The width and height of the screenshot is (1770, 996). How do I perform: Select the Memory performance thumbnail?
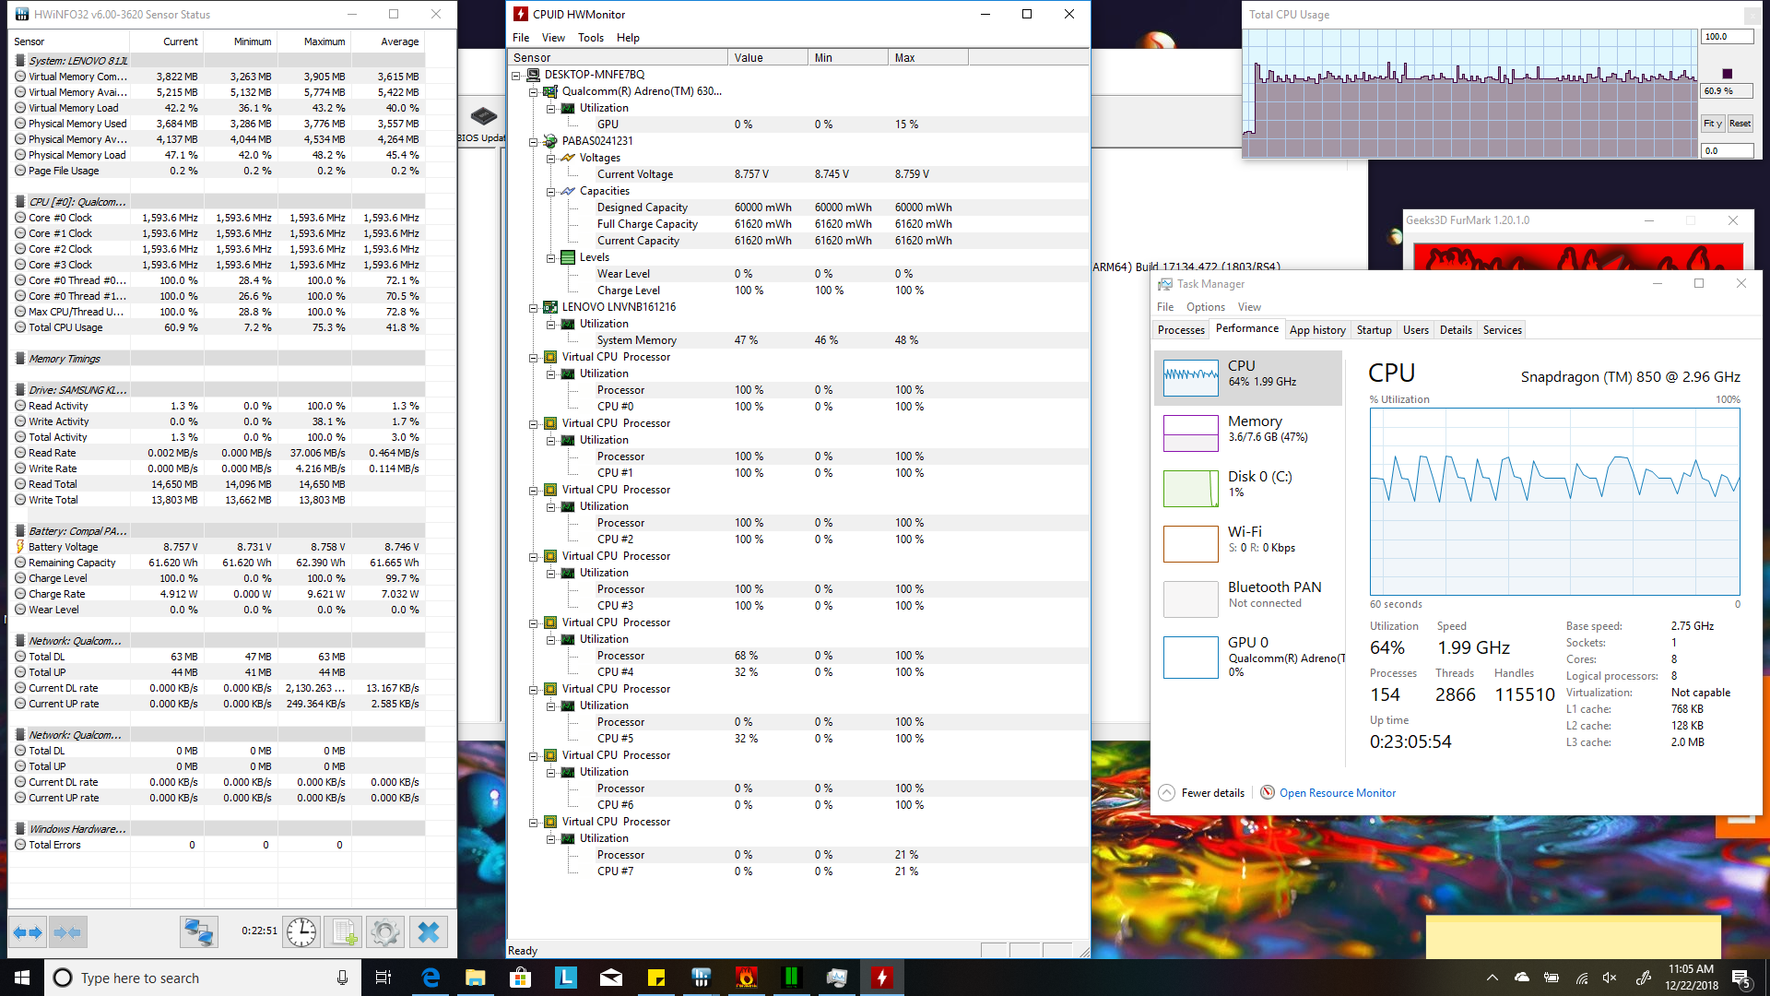[1190, 433]
